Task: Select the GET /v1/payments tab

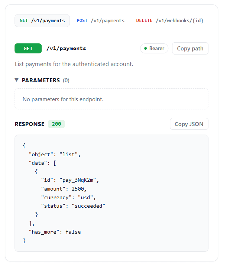Action: click(x=42, y=21)
